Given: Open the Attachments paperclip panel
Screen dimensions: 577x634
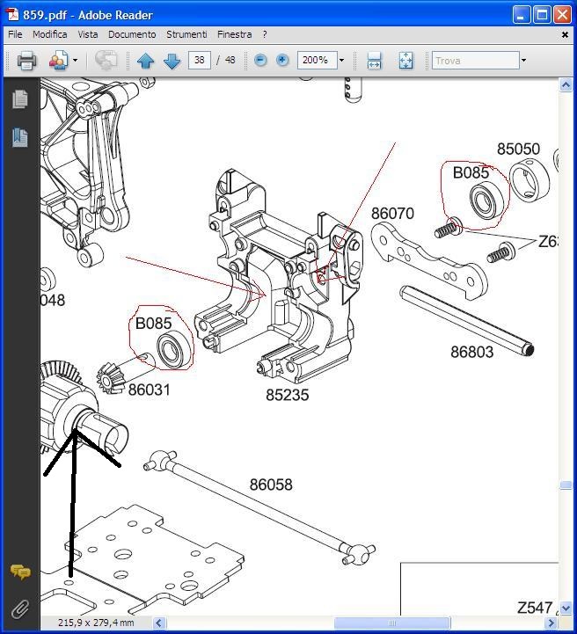Looking at the screenshot, I should (19, 608).
